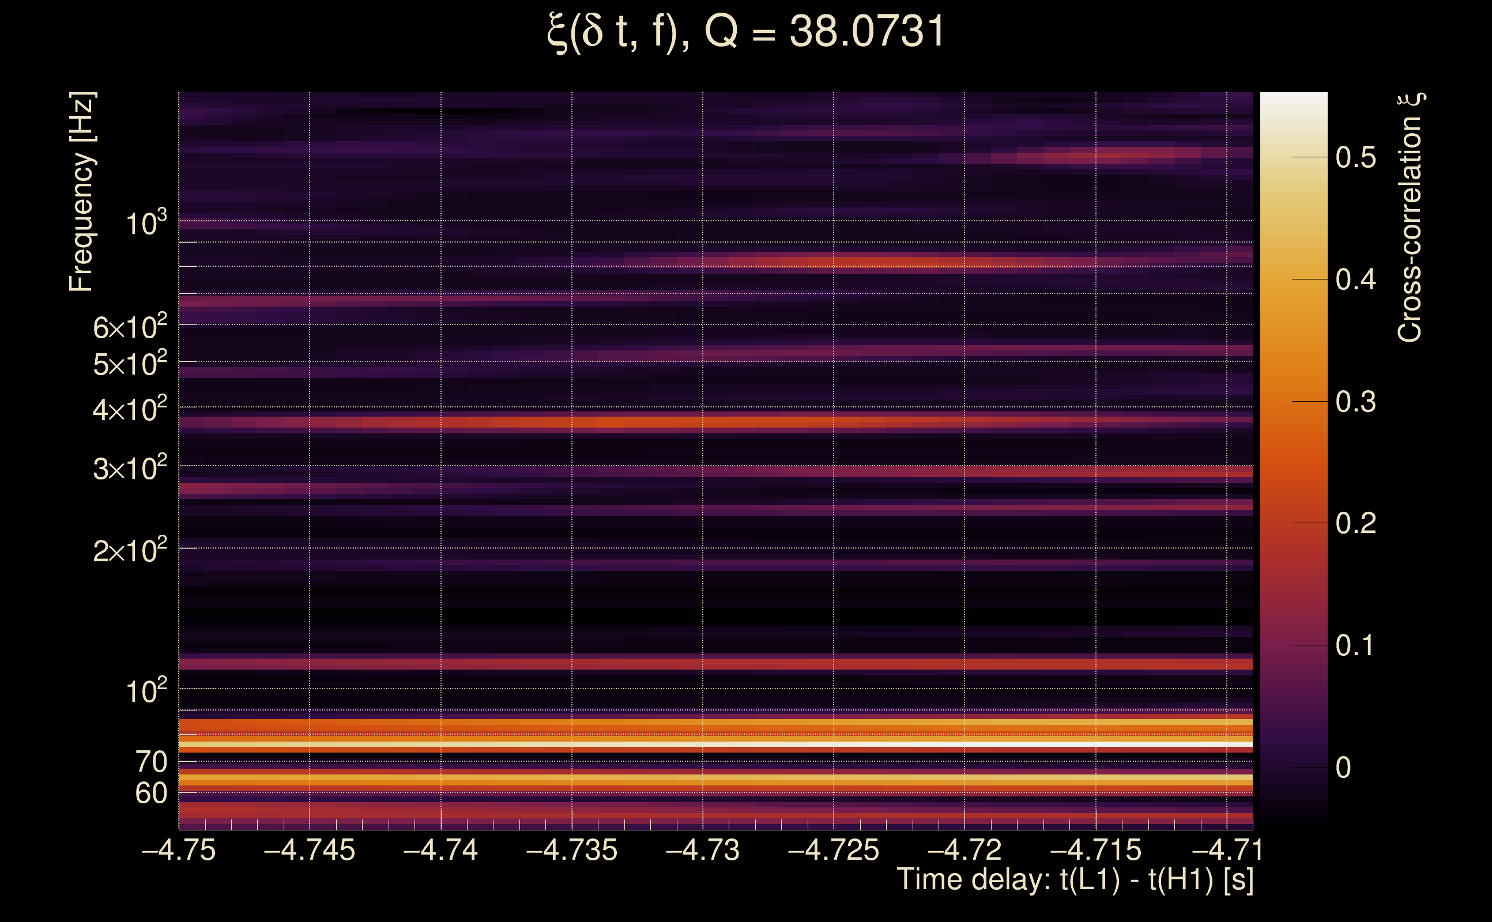Click the 4×10² frequency tick label
1492x922 pixels.
click(129, 410)
